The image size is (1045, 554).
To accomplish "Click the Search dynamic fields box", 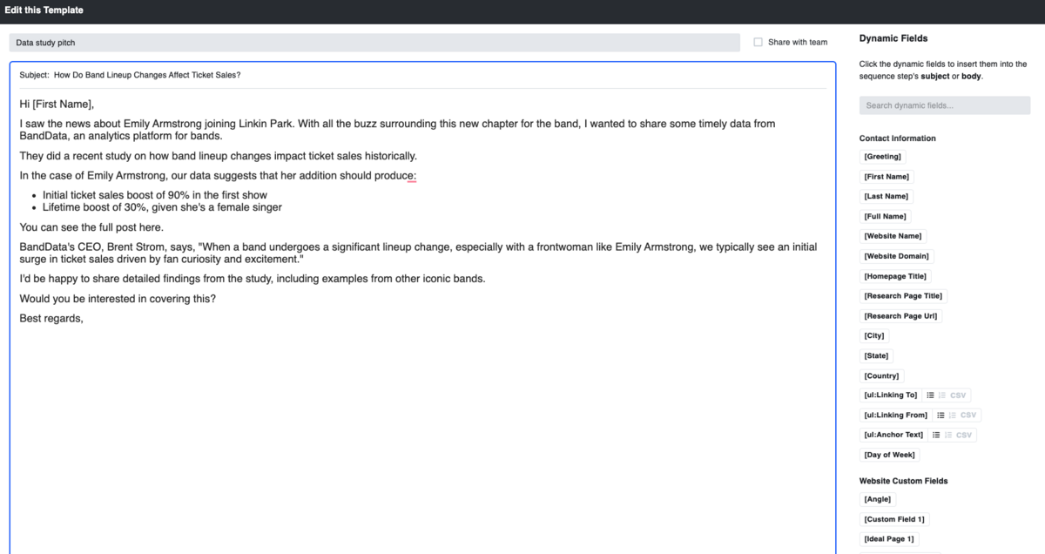I will coord(944,105).
